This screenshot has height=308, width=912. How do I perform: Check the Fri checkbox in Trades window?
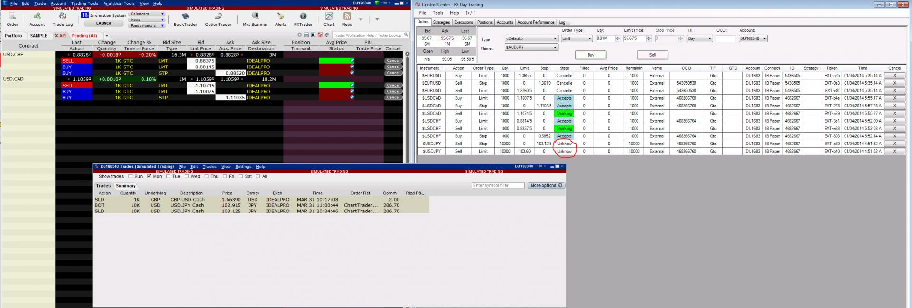point(225,176)
